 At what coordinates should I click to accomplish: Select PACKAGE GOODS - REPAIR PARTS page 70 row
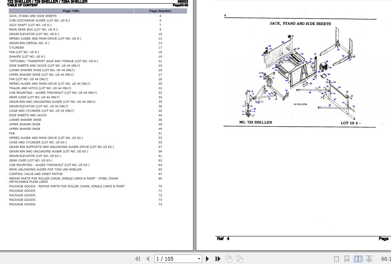coord(67,186)
